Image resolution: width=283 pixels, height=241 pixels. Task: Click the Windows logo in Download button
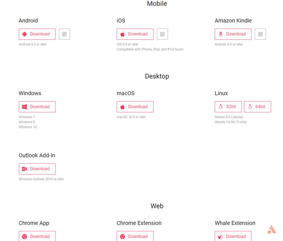coord(24,107)
